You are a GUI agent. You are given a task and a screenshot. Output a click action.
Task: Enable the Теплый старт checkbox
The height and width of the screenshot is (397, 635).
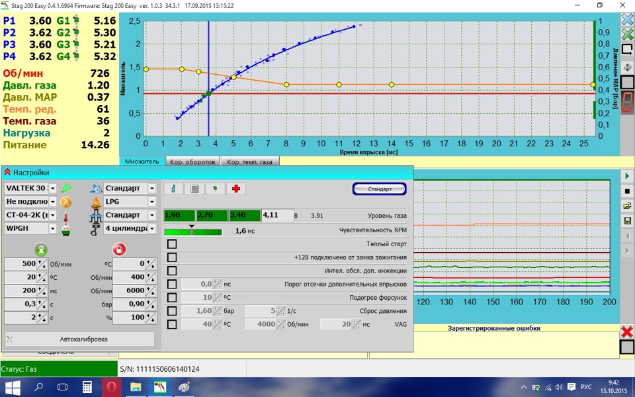[172, 244]
